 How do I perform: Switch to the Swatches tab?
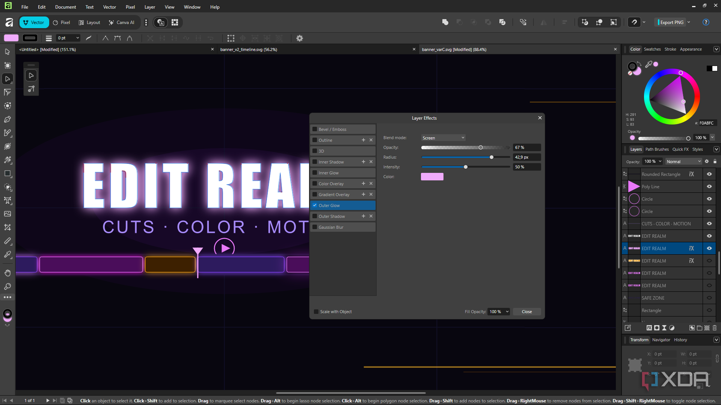coord(652,49)
